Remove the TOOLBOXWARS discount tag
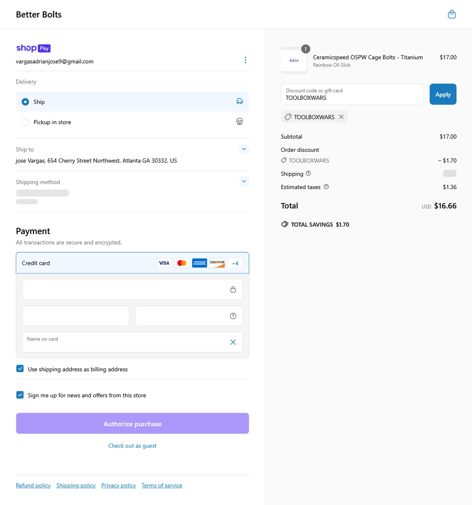Viewport: 472px width, 505px height. pyautogui.click(x=341, y=117)
